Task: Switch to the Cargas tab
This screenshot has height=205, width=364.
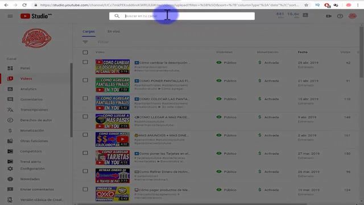Action: pos(89,31)
